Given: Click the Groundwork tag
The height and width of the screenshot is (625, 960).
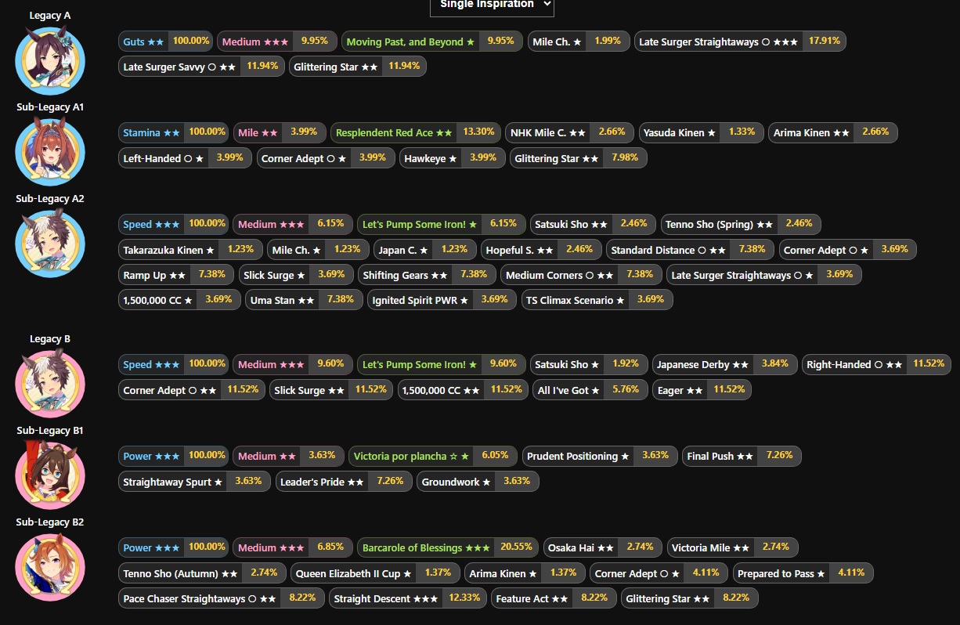Looking at the screenshot, I should point(478,481).
